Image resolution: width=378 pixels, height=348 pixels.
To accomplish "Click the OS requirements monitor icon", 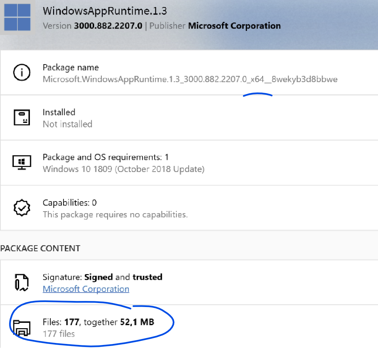I will click(x=22, y=163).
